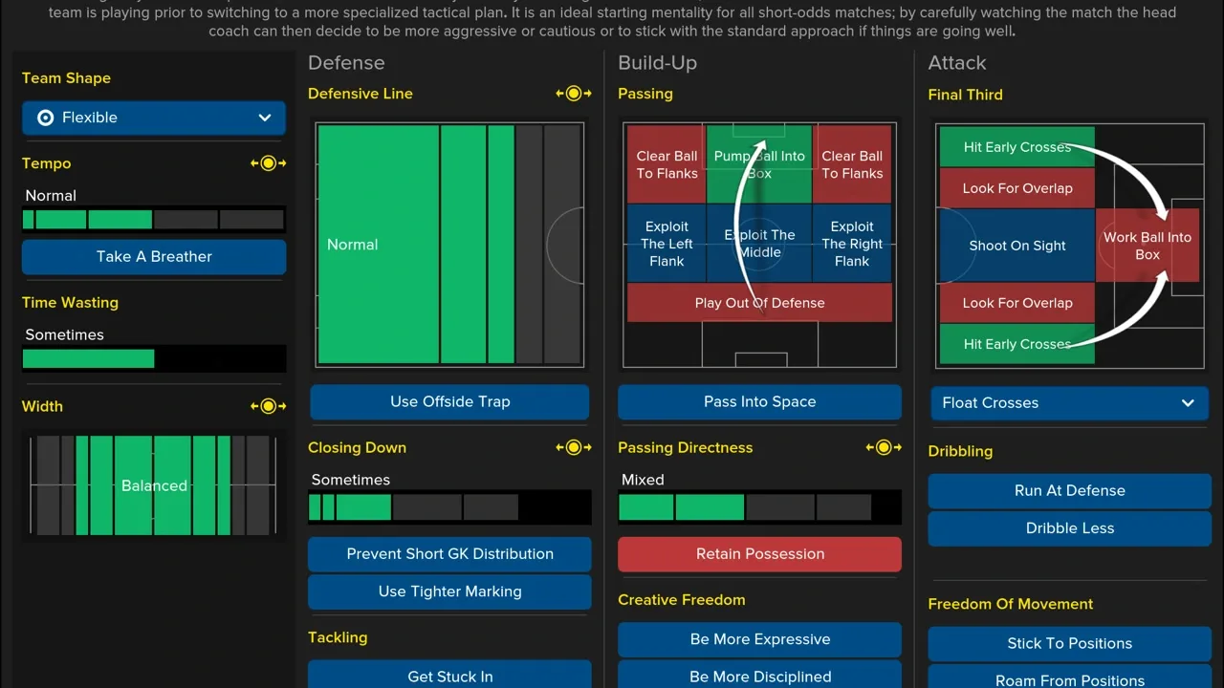Click the Pass Into Space button
This screenshot has width=1224, height=688.
(x=759, y=402)
